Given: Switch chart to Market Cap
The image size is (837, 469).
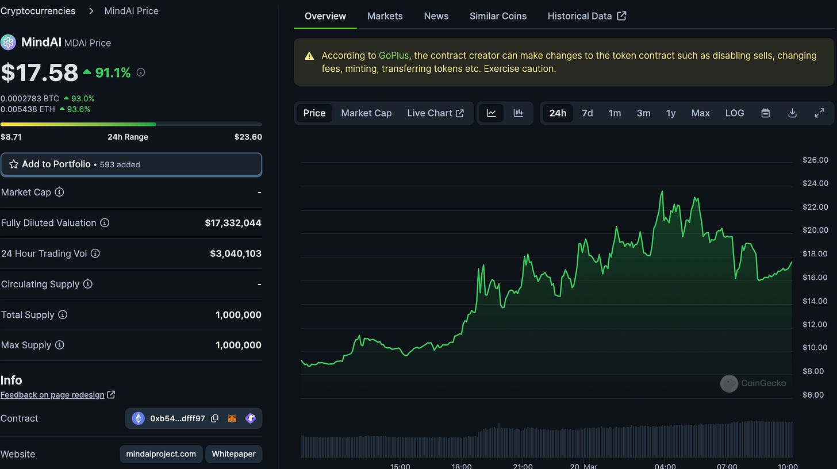Looking at the screenshot, I should (366, 113).
